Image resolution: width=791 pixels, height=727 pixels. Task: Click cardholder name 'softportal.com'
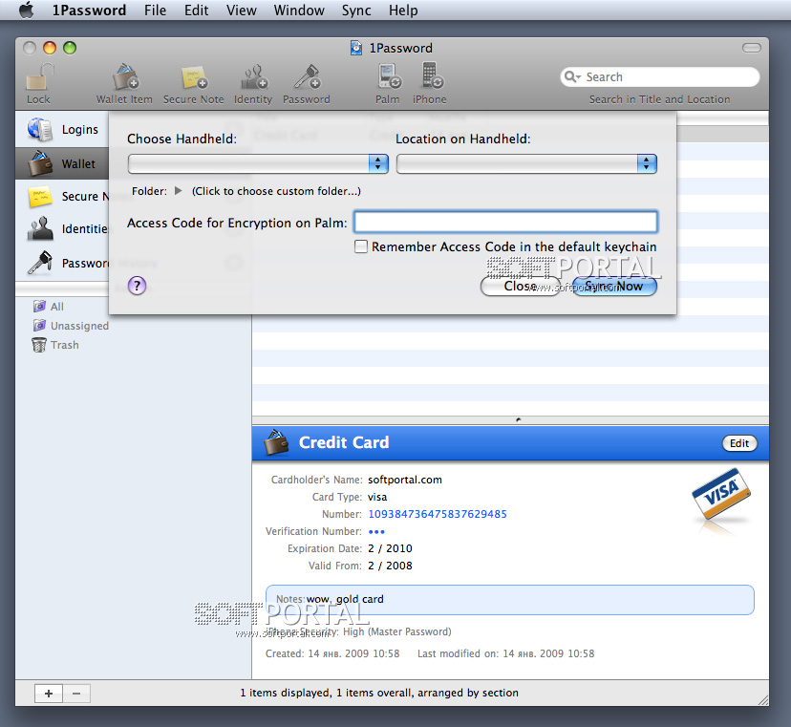coord(405,480)
